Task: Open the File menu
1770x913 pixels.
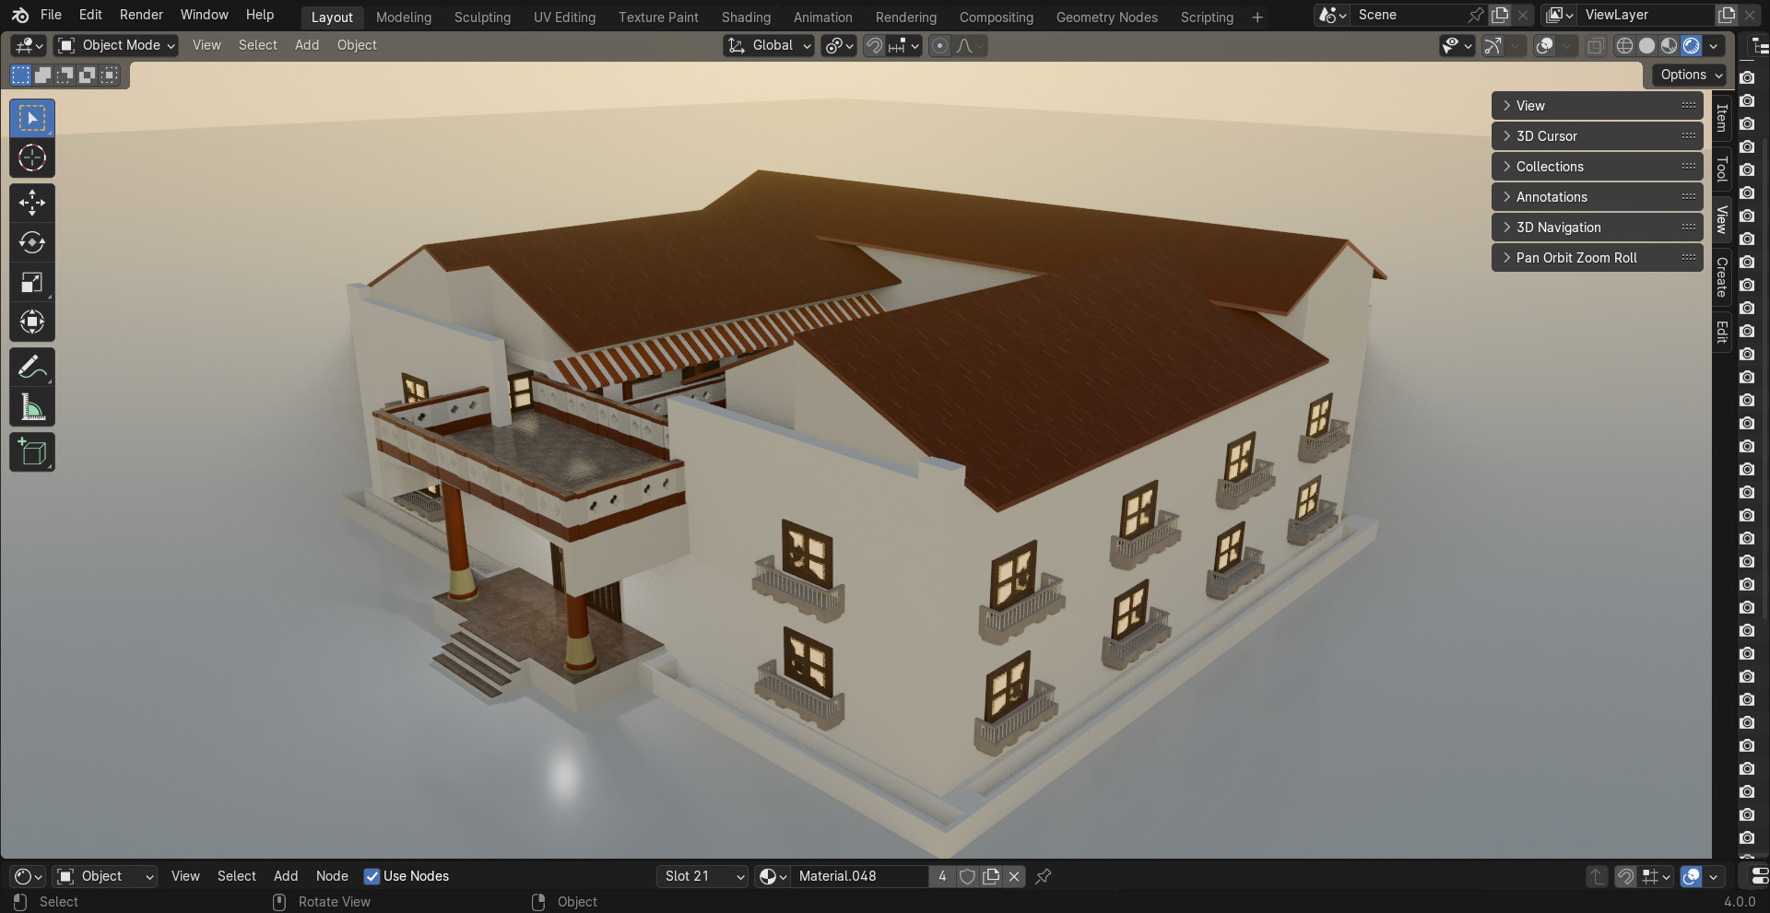Action: click(51, 15)
